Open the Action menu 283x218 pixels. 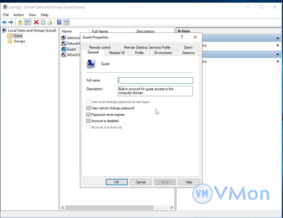(x=18, y=15)
